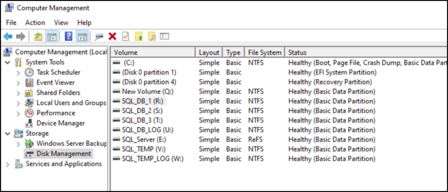
Task: Click the Storage tree label
Action: point(37,133)
